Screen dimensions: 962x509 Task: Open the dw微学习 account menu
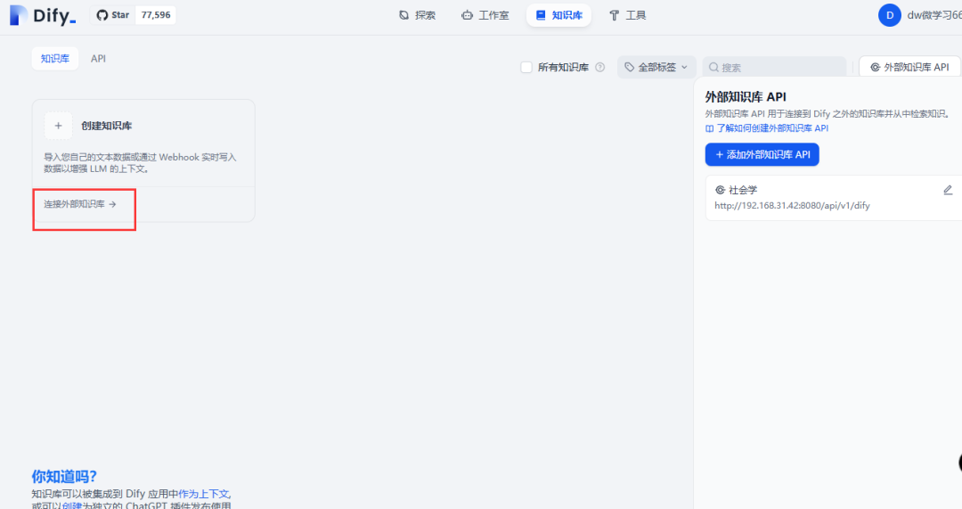click(x=933, y=15)
